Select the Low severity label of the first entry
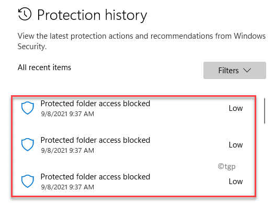The height and width of the screenshot is (204, 274). click(236, 108)
